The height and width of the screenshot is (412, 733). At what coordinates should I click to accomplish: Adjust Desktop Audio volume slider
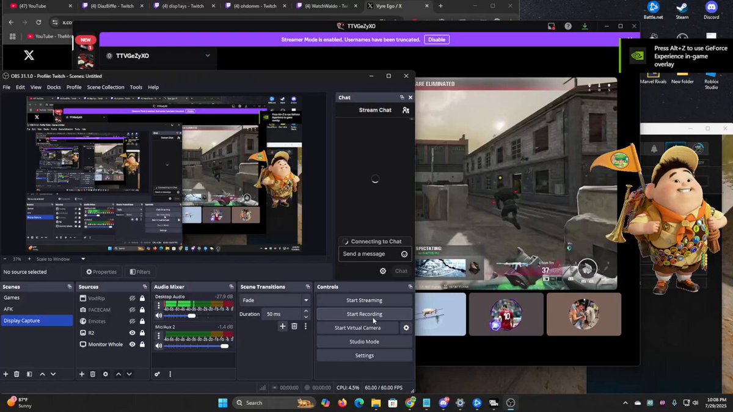[x=192, y=316]
